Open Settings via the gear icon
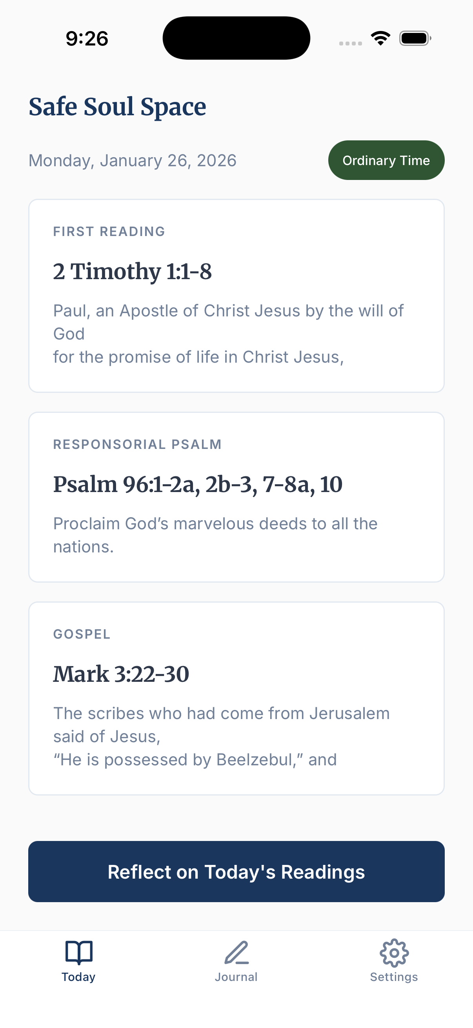 [394, 952]
